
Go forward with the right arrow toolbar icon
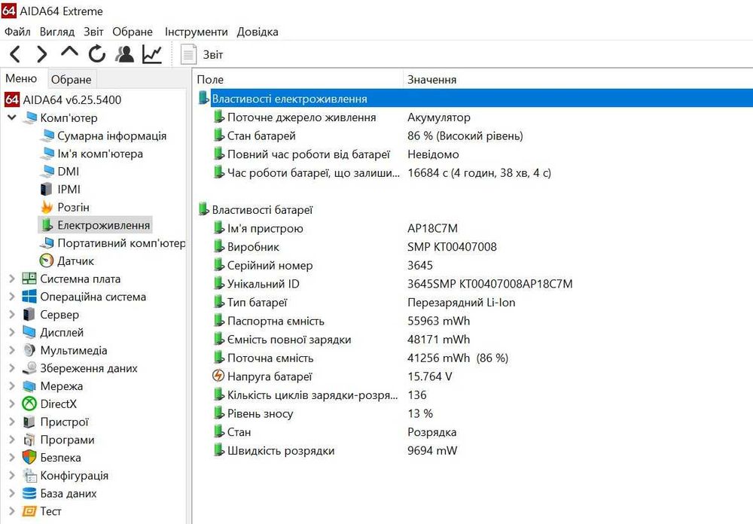(x=42, y=54)
